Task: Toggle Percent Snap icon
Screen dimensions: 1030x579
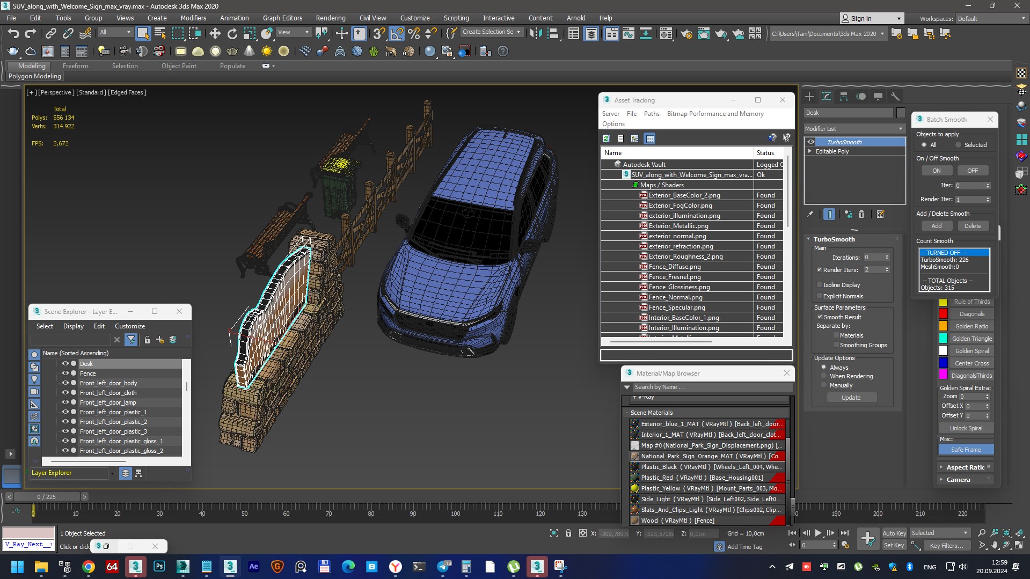Action: coord(414,34)
